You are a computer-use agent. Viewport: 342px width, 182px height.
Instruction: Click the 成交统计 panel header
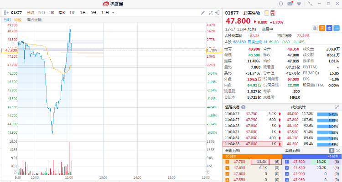tap(298, 107)
